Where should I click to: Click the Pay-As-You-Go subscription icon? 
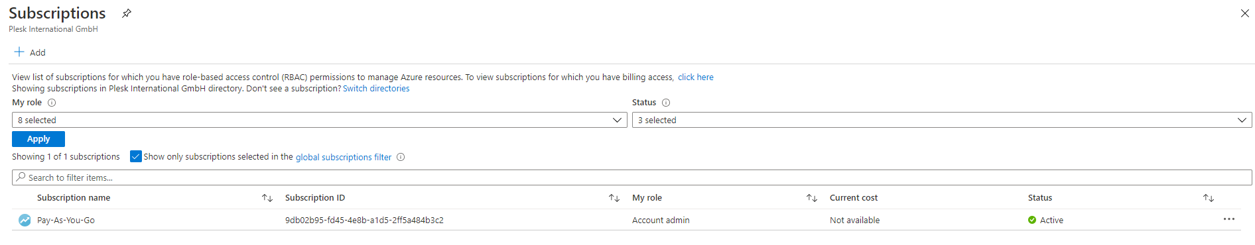[25, 220]
